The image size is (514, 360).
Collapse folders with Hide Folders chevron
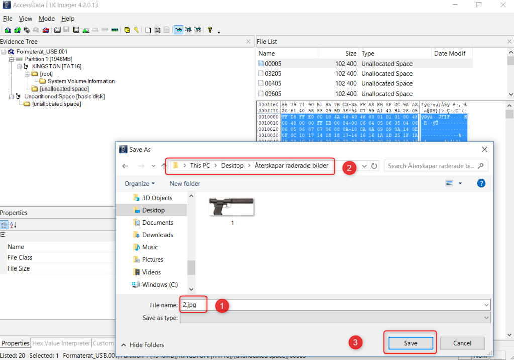click(x=124, y=345)
